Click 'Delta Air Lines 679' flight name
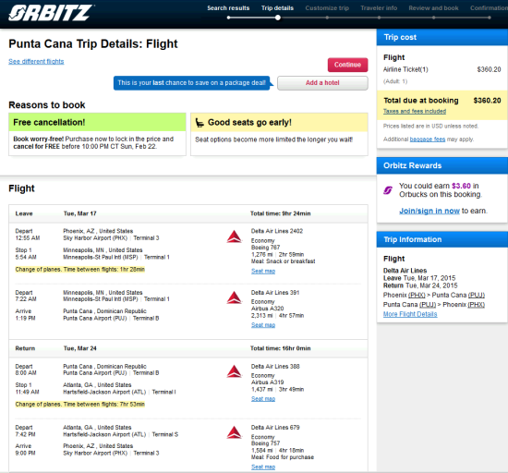The width and height of the screenshot is (508, 473). tap(275, 428)
